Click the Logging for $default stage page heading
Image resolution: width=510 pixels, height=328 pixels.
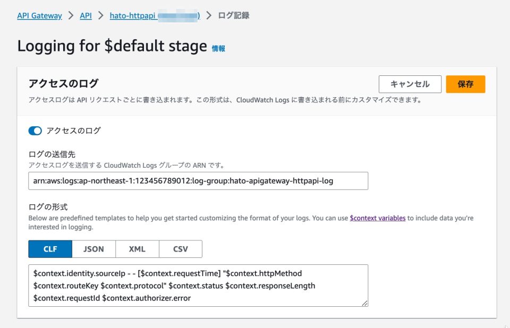pos(112,46)
